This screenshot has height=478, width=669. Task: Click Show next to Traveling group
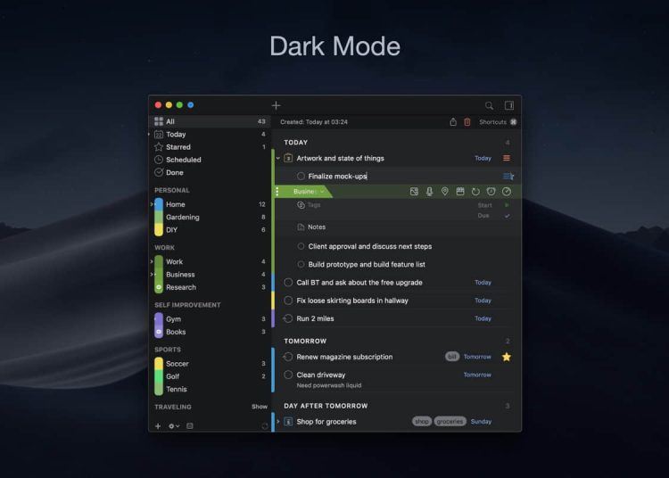[x=259, y=407]
